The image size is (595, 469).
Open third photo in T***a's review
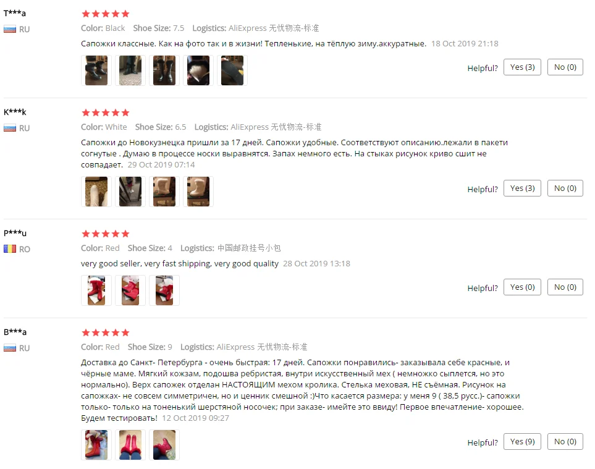point(164,70)
